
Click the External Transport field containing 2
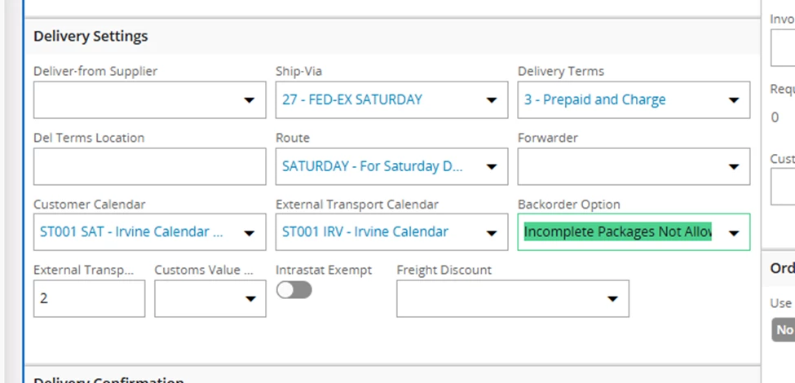(x=89, y=298)
